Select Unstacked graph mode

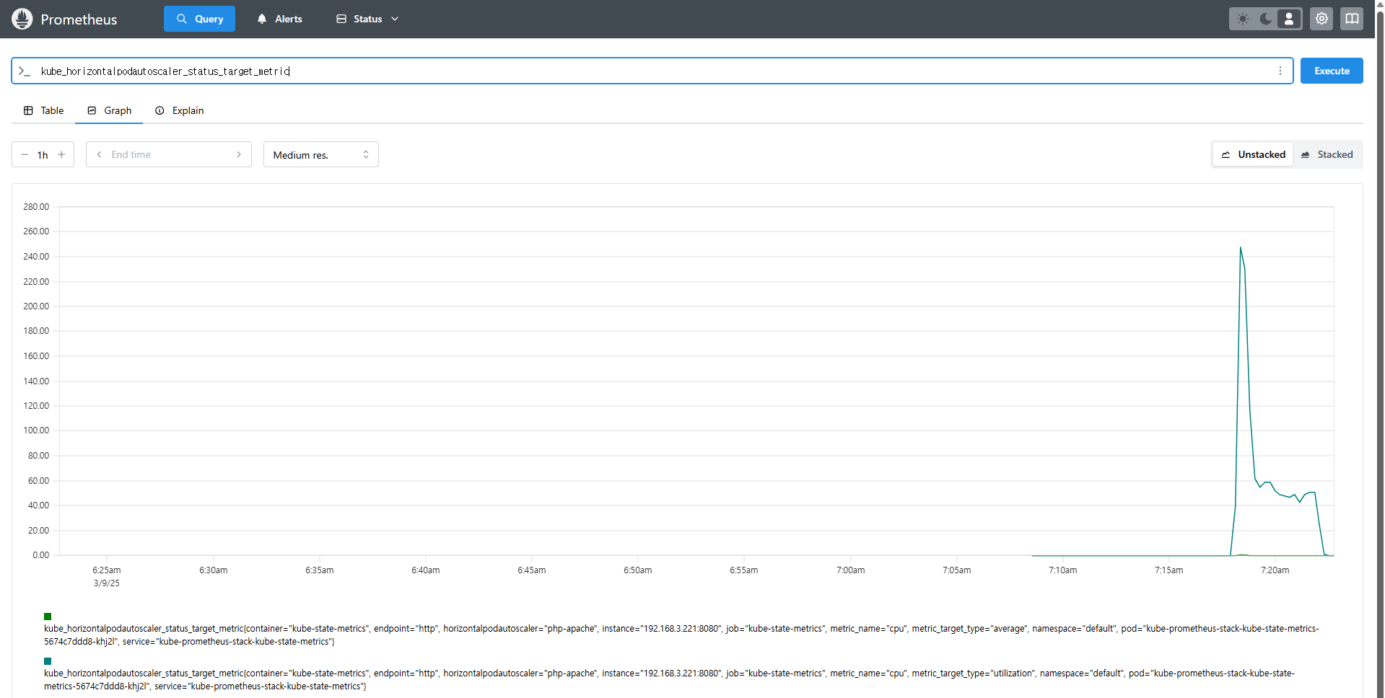point(1253,154)
